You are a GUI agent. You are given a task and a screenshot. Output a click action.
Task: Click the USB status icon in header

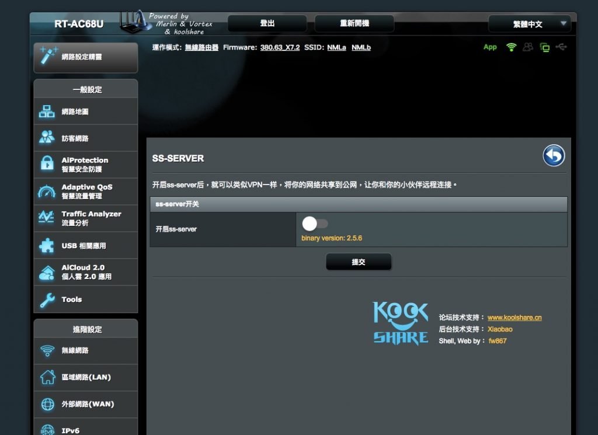(561, 47)
